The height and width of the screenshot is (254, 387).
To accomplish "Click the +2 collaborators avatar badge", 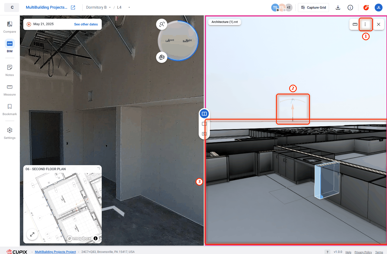I will pos(288,8).
